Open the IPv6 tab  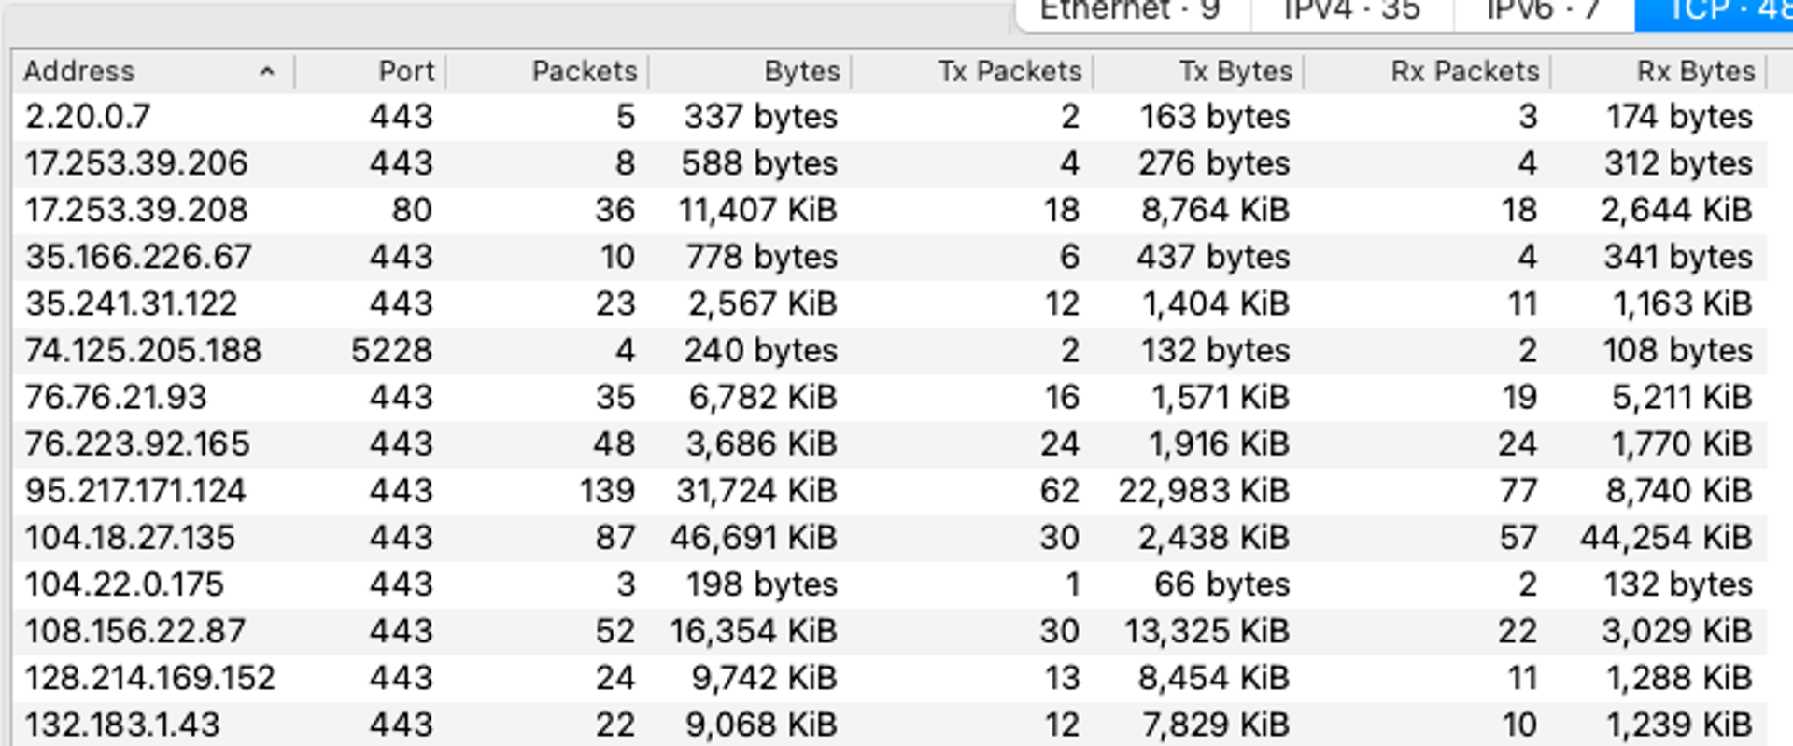[x=1543, y=11]
